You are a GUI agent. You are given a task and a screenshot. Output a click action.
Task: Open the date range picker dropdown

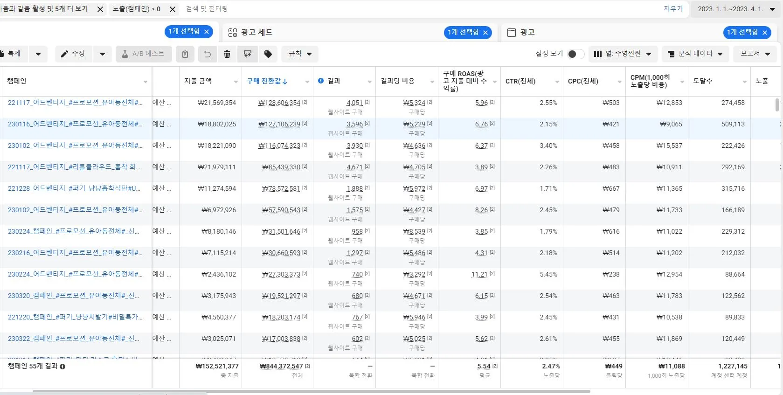coord(735,9)
